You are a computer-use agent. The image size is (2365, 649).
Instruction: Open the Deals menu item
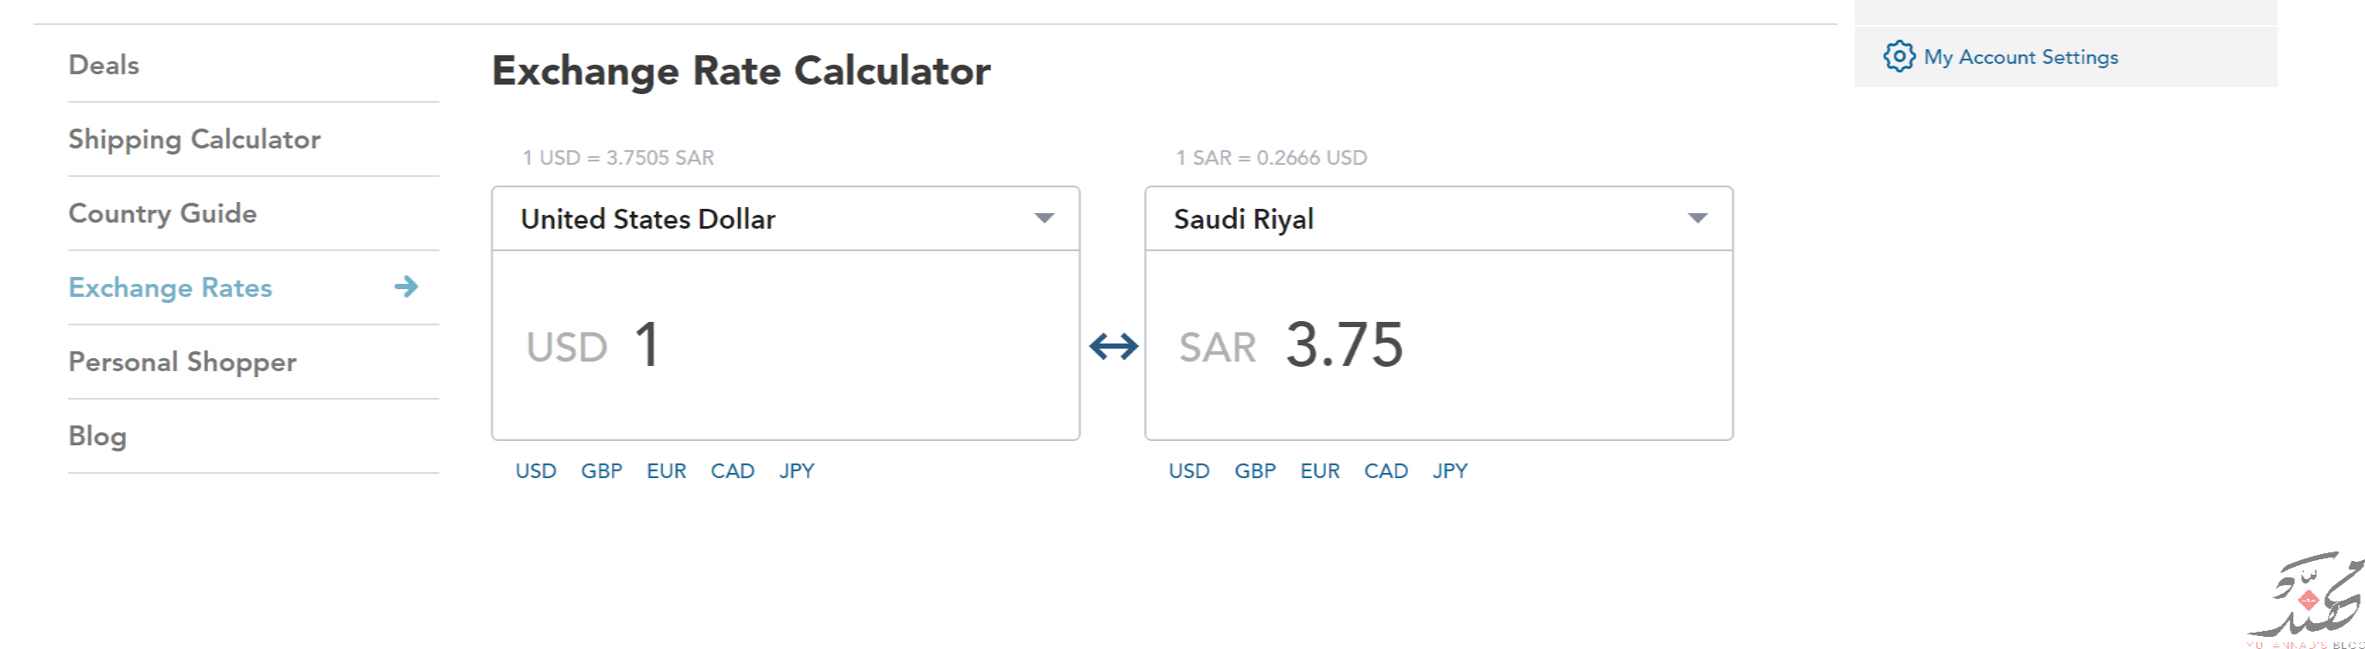104,66
